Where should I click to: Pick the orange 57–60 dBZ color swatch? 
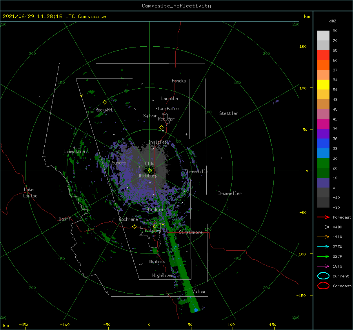pos(323,65)
